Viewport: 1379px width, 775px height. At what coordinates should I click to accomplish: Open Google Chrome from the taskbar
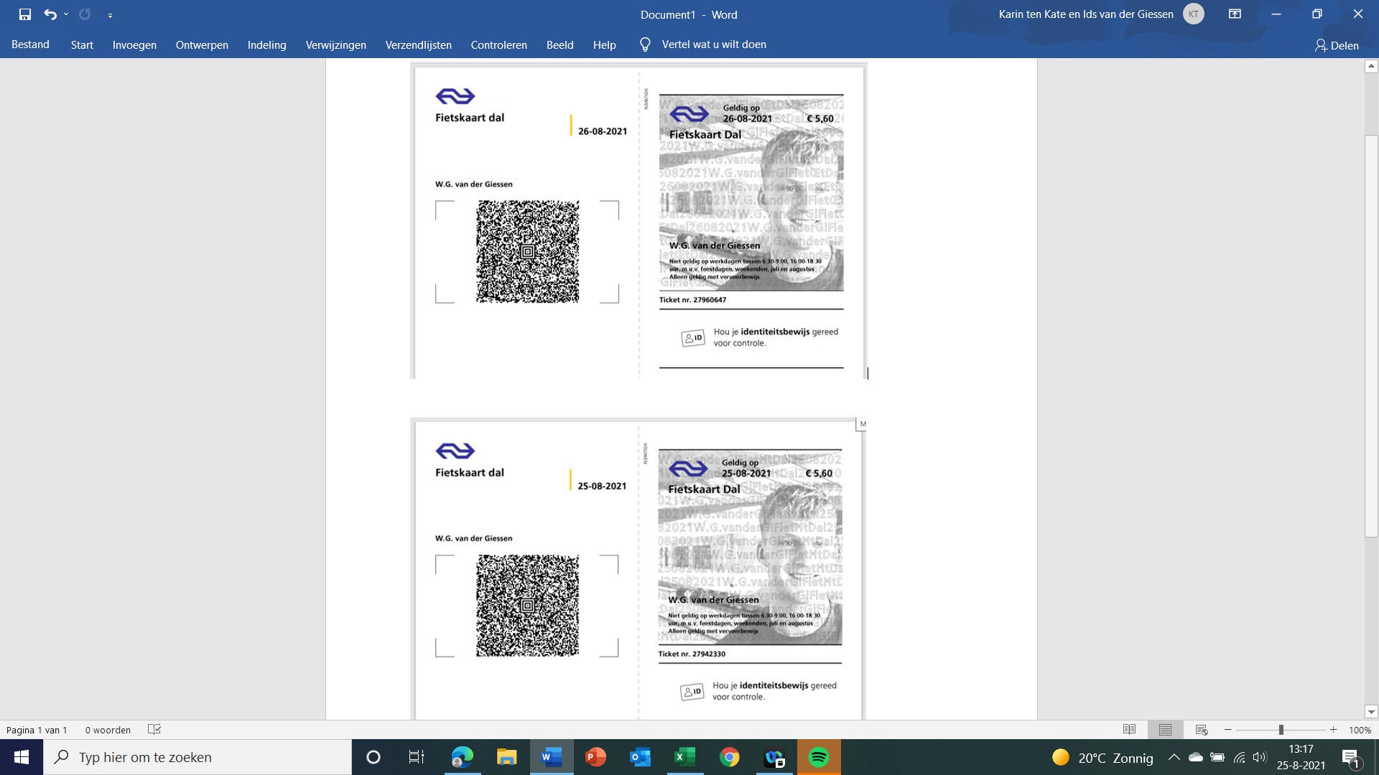click(729, 757)
